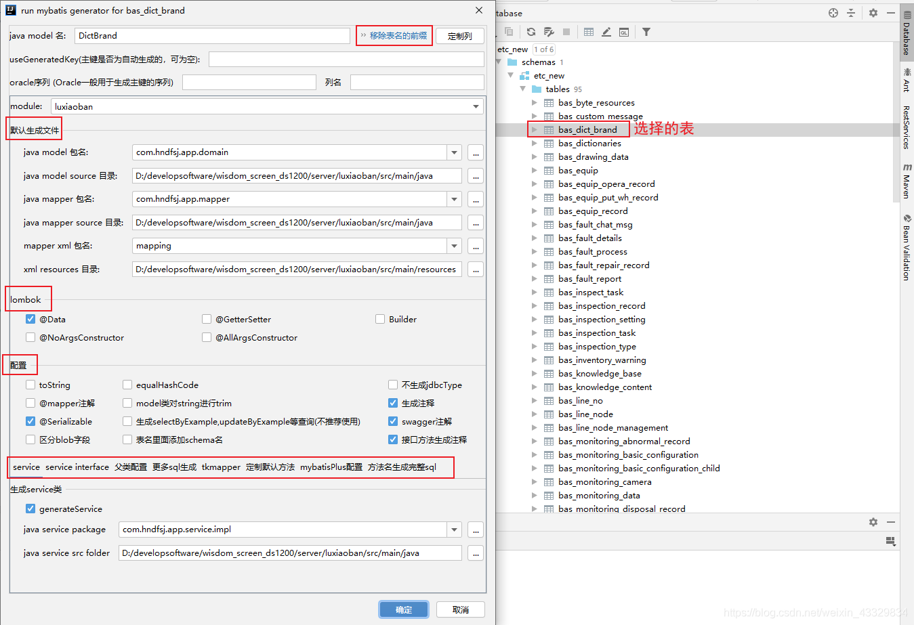Switch to the 父类配置 tab
Image resolution: width=914 pixels, height=625 pixels.
tap(131, 467)
